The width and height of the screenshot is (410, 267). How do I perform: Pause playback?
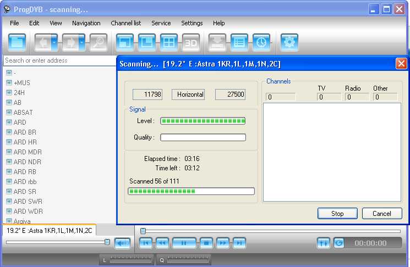pyautogui.click(x=184, y=243)
